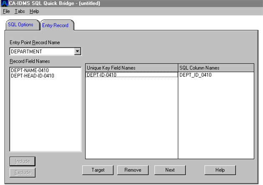This screenshot has height=185, width=263.
Task: Click the DEPT_ID_0410 SQL column name cell
Action: [x=216, y=75]
